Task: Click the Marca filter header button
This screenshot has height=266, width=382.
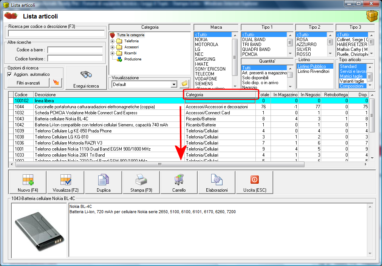Action: [216, 27]
